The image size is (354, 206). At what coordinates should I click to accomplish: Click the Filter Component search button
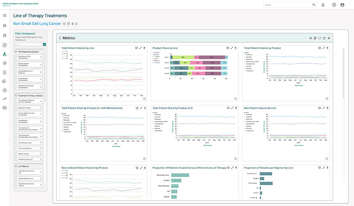(45, 45)
